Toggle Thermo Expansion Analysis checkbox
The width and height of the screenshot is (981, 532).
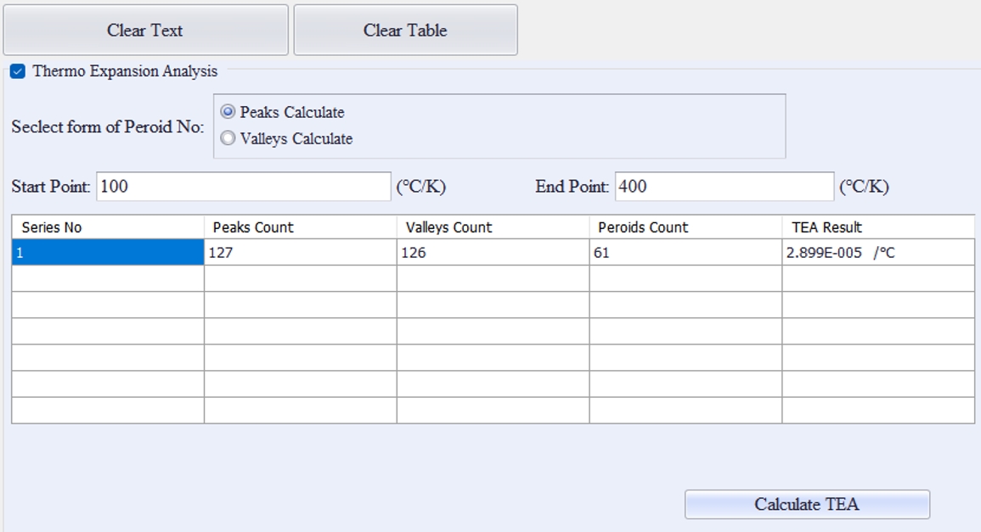(18, 72)
